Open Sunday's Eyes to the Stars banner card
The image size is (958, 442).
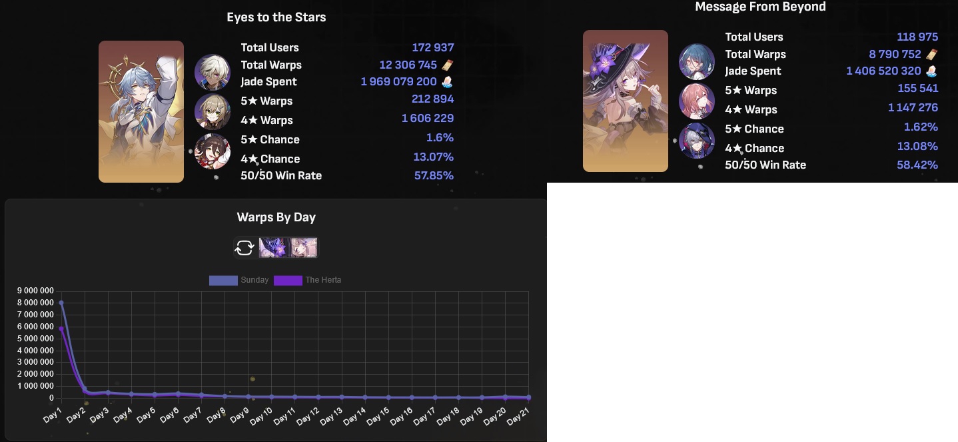click(141, 111)
